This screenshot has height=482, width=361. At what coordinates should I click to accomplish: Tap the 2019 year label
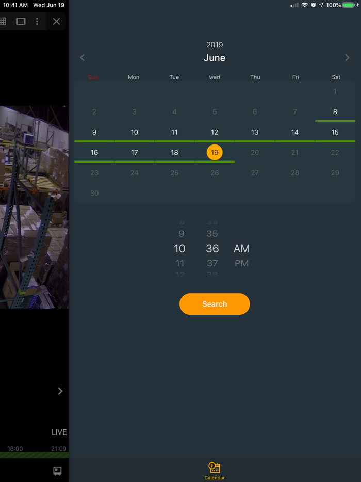[x=215, y=45]
